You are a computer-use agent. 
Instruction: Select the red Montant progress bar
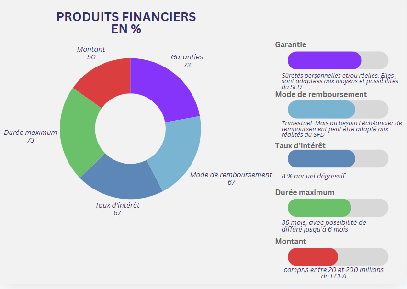coord(313,257)
